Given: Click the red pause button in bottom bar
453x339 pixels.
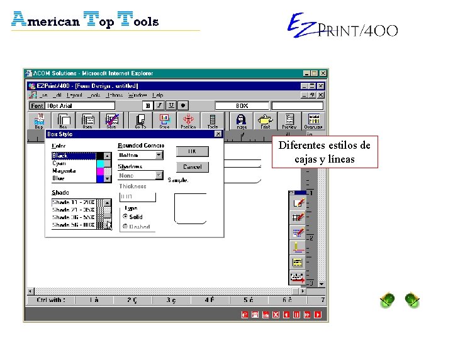Looking at the screenshot, I should [297, 315].
